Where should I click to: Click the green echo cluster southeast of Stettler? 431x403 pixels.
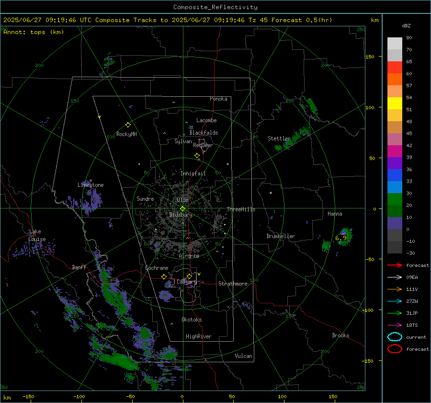(x=293, y=138)
